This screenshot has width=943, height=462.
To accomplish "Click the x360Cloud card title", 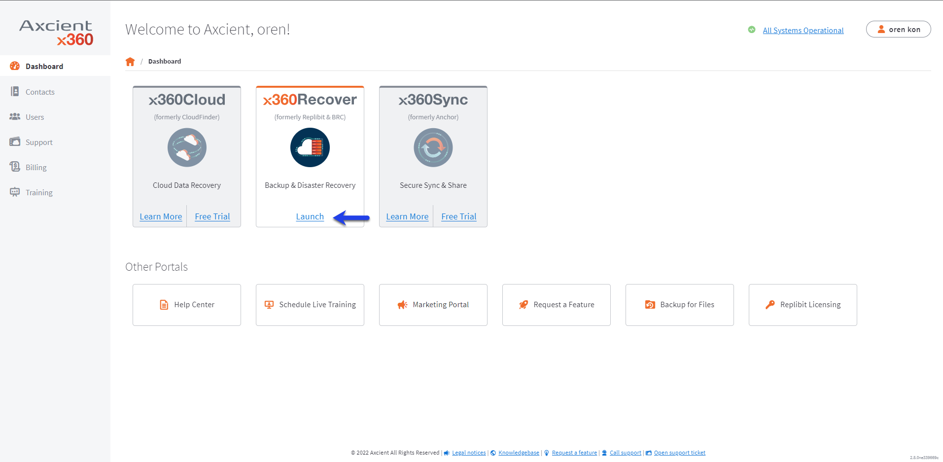I will 187,100.
